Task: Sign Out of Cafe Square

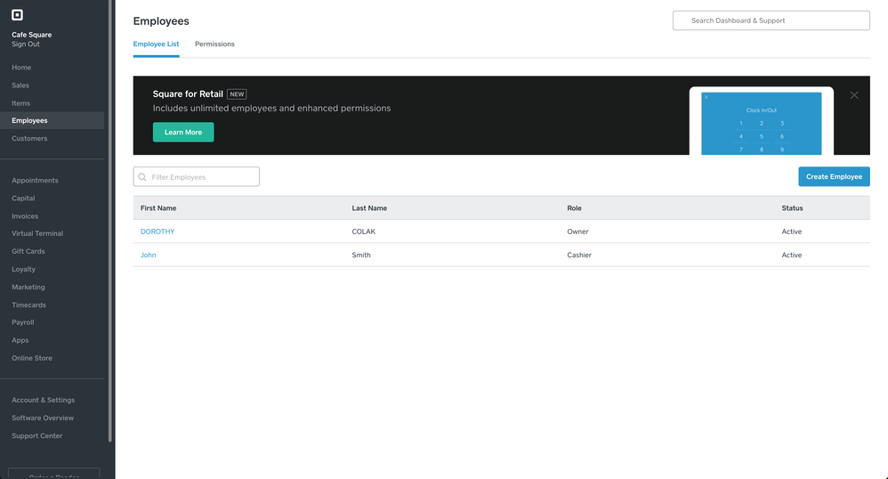Action: click(x=26, y=44)
